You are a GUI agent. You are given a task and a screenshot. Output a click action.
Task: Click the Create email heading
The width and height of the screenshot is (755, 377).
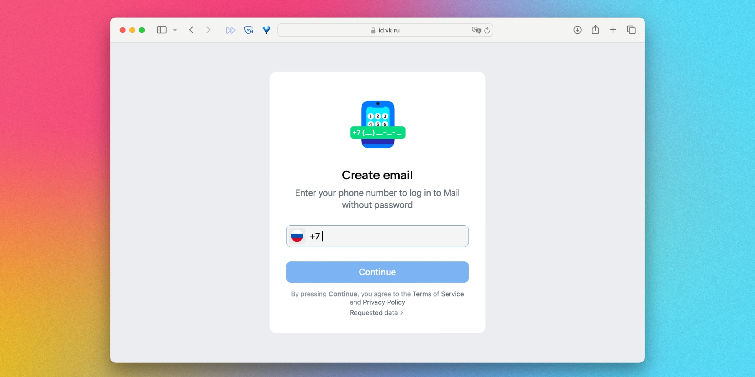377,175
